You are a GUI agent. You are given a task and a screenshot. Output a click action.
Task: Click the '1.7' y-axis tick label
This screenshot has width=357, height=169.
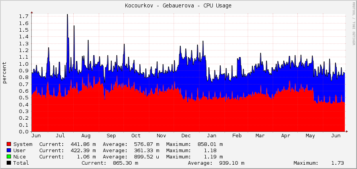coord(24,16)
